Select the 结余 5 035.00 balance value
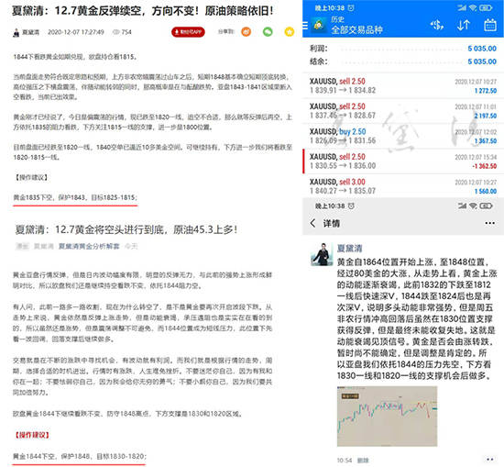Screen dimensions: 504x467 pos(482,61)
